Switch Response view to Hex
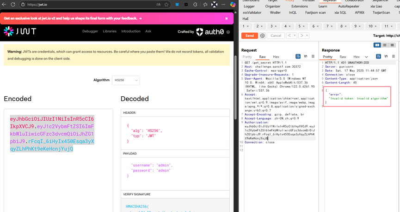 pos(357,57)
